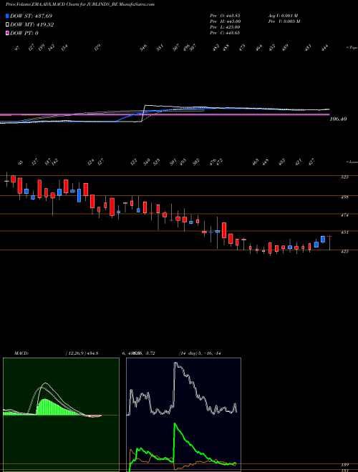Image resolution: width=358 pixels, height=472 pixels.
Task: Select the 'DOW ST: 437.69' legend text
Action: [x=31, y=16]
